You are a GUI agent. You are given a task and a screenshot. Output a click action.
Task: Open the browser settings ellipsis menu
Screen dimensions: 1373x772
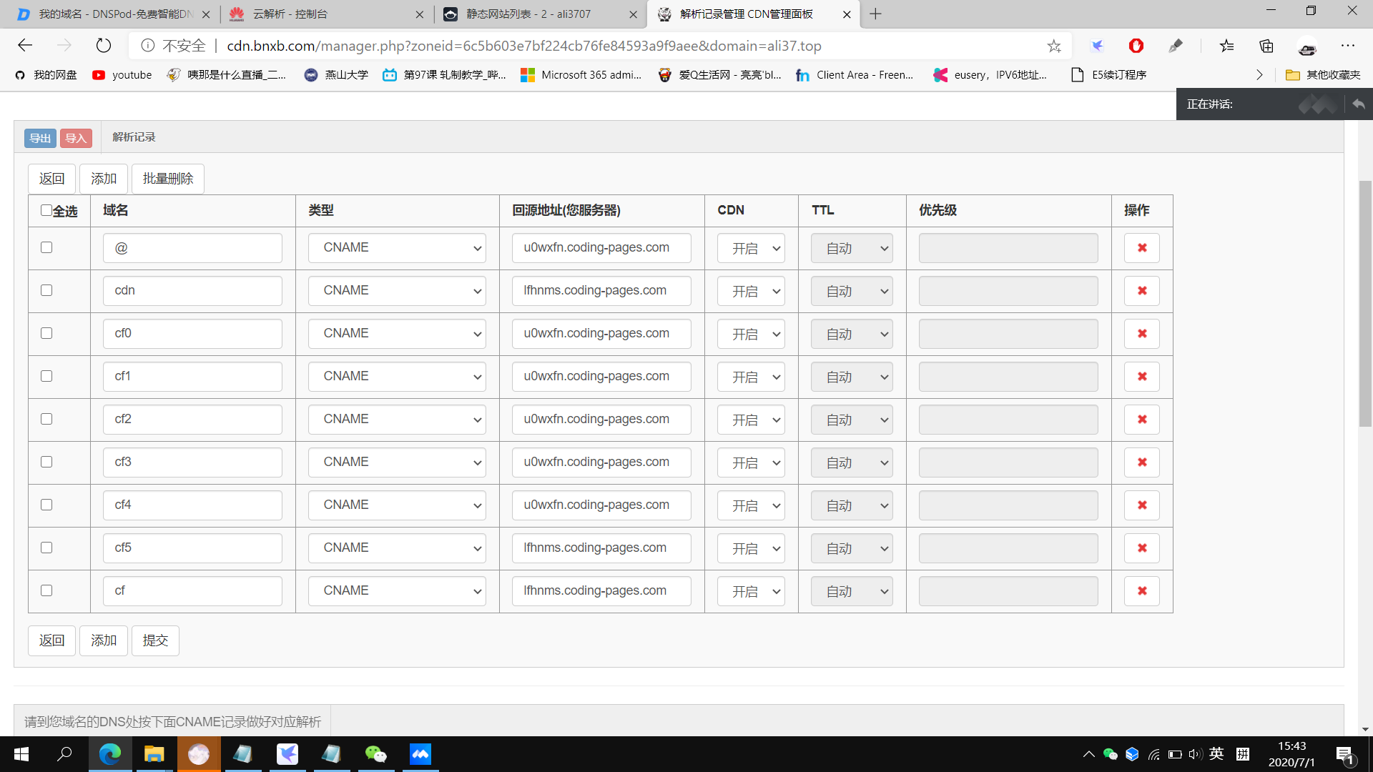point(1348,46)
